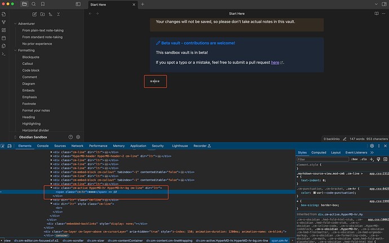Collapse the Adventurer folder

(x=15, y=24)
